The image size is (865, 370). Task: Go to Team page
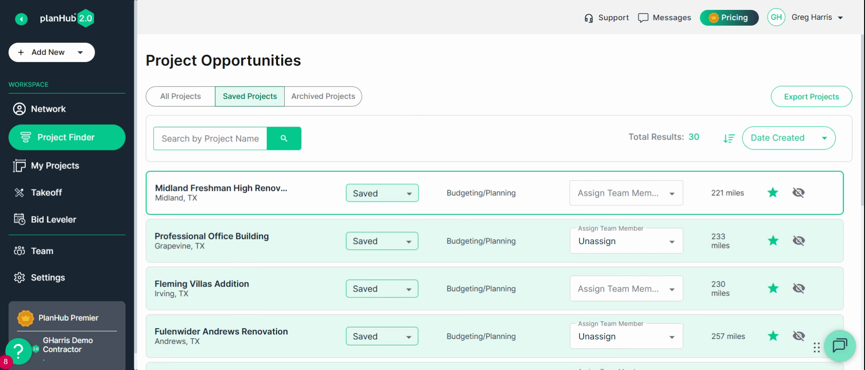coord(67,251)
